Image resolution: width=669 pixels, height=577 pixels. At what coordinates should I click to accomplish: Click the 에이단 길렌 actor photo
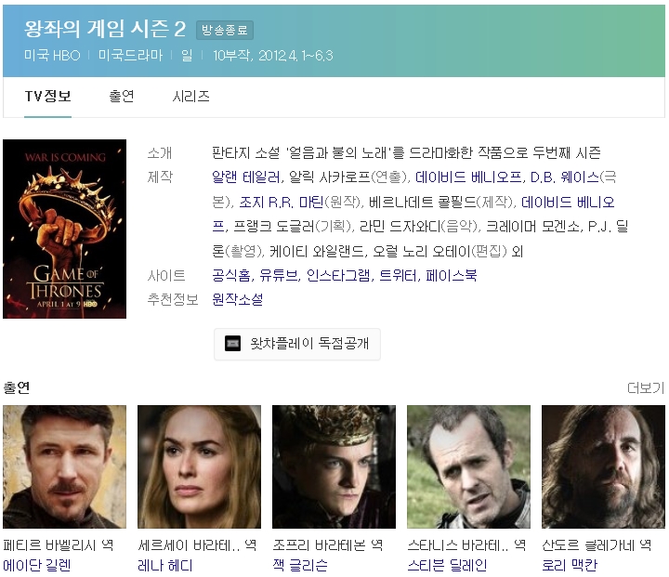pyautogui.click(x=64, y=466)
